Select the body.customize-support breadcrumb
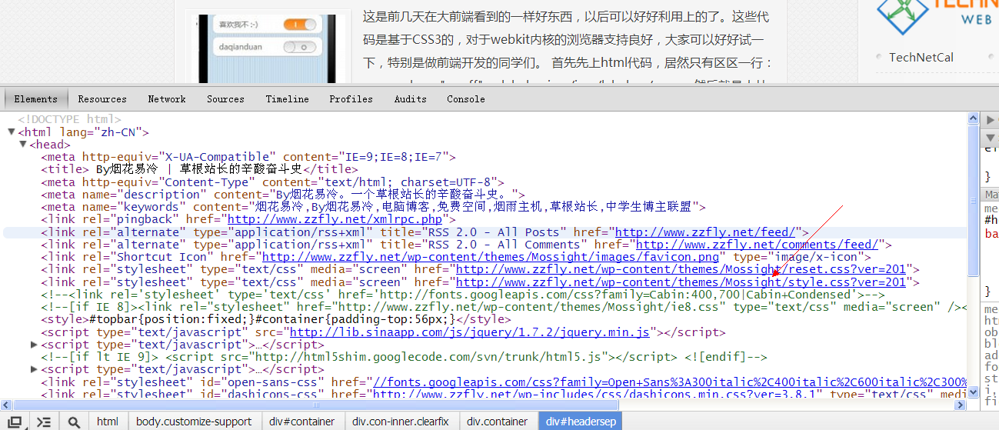The height and width of the screenshot is (430, 999). tap(194, 422)
